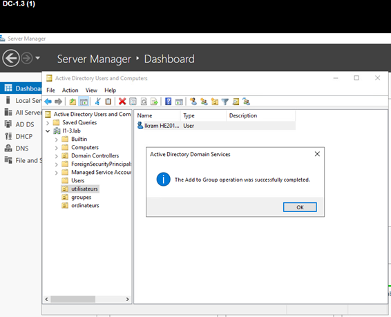Click the red Delete X icon
This screenshot has height=317, width=391.
(x=122, y=102)
